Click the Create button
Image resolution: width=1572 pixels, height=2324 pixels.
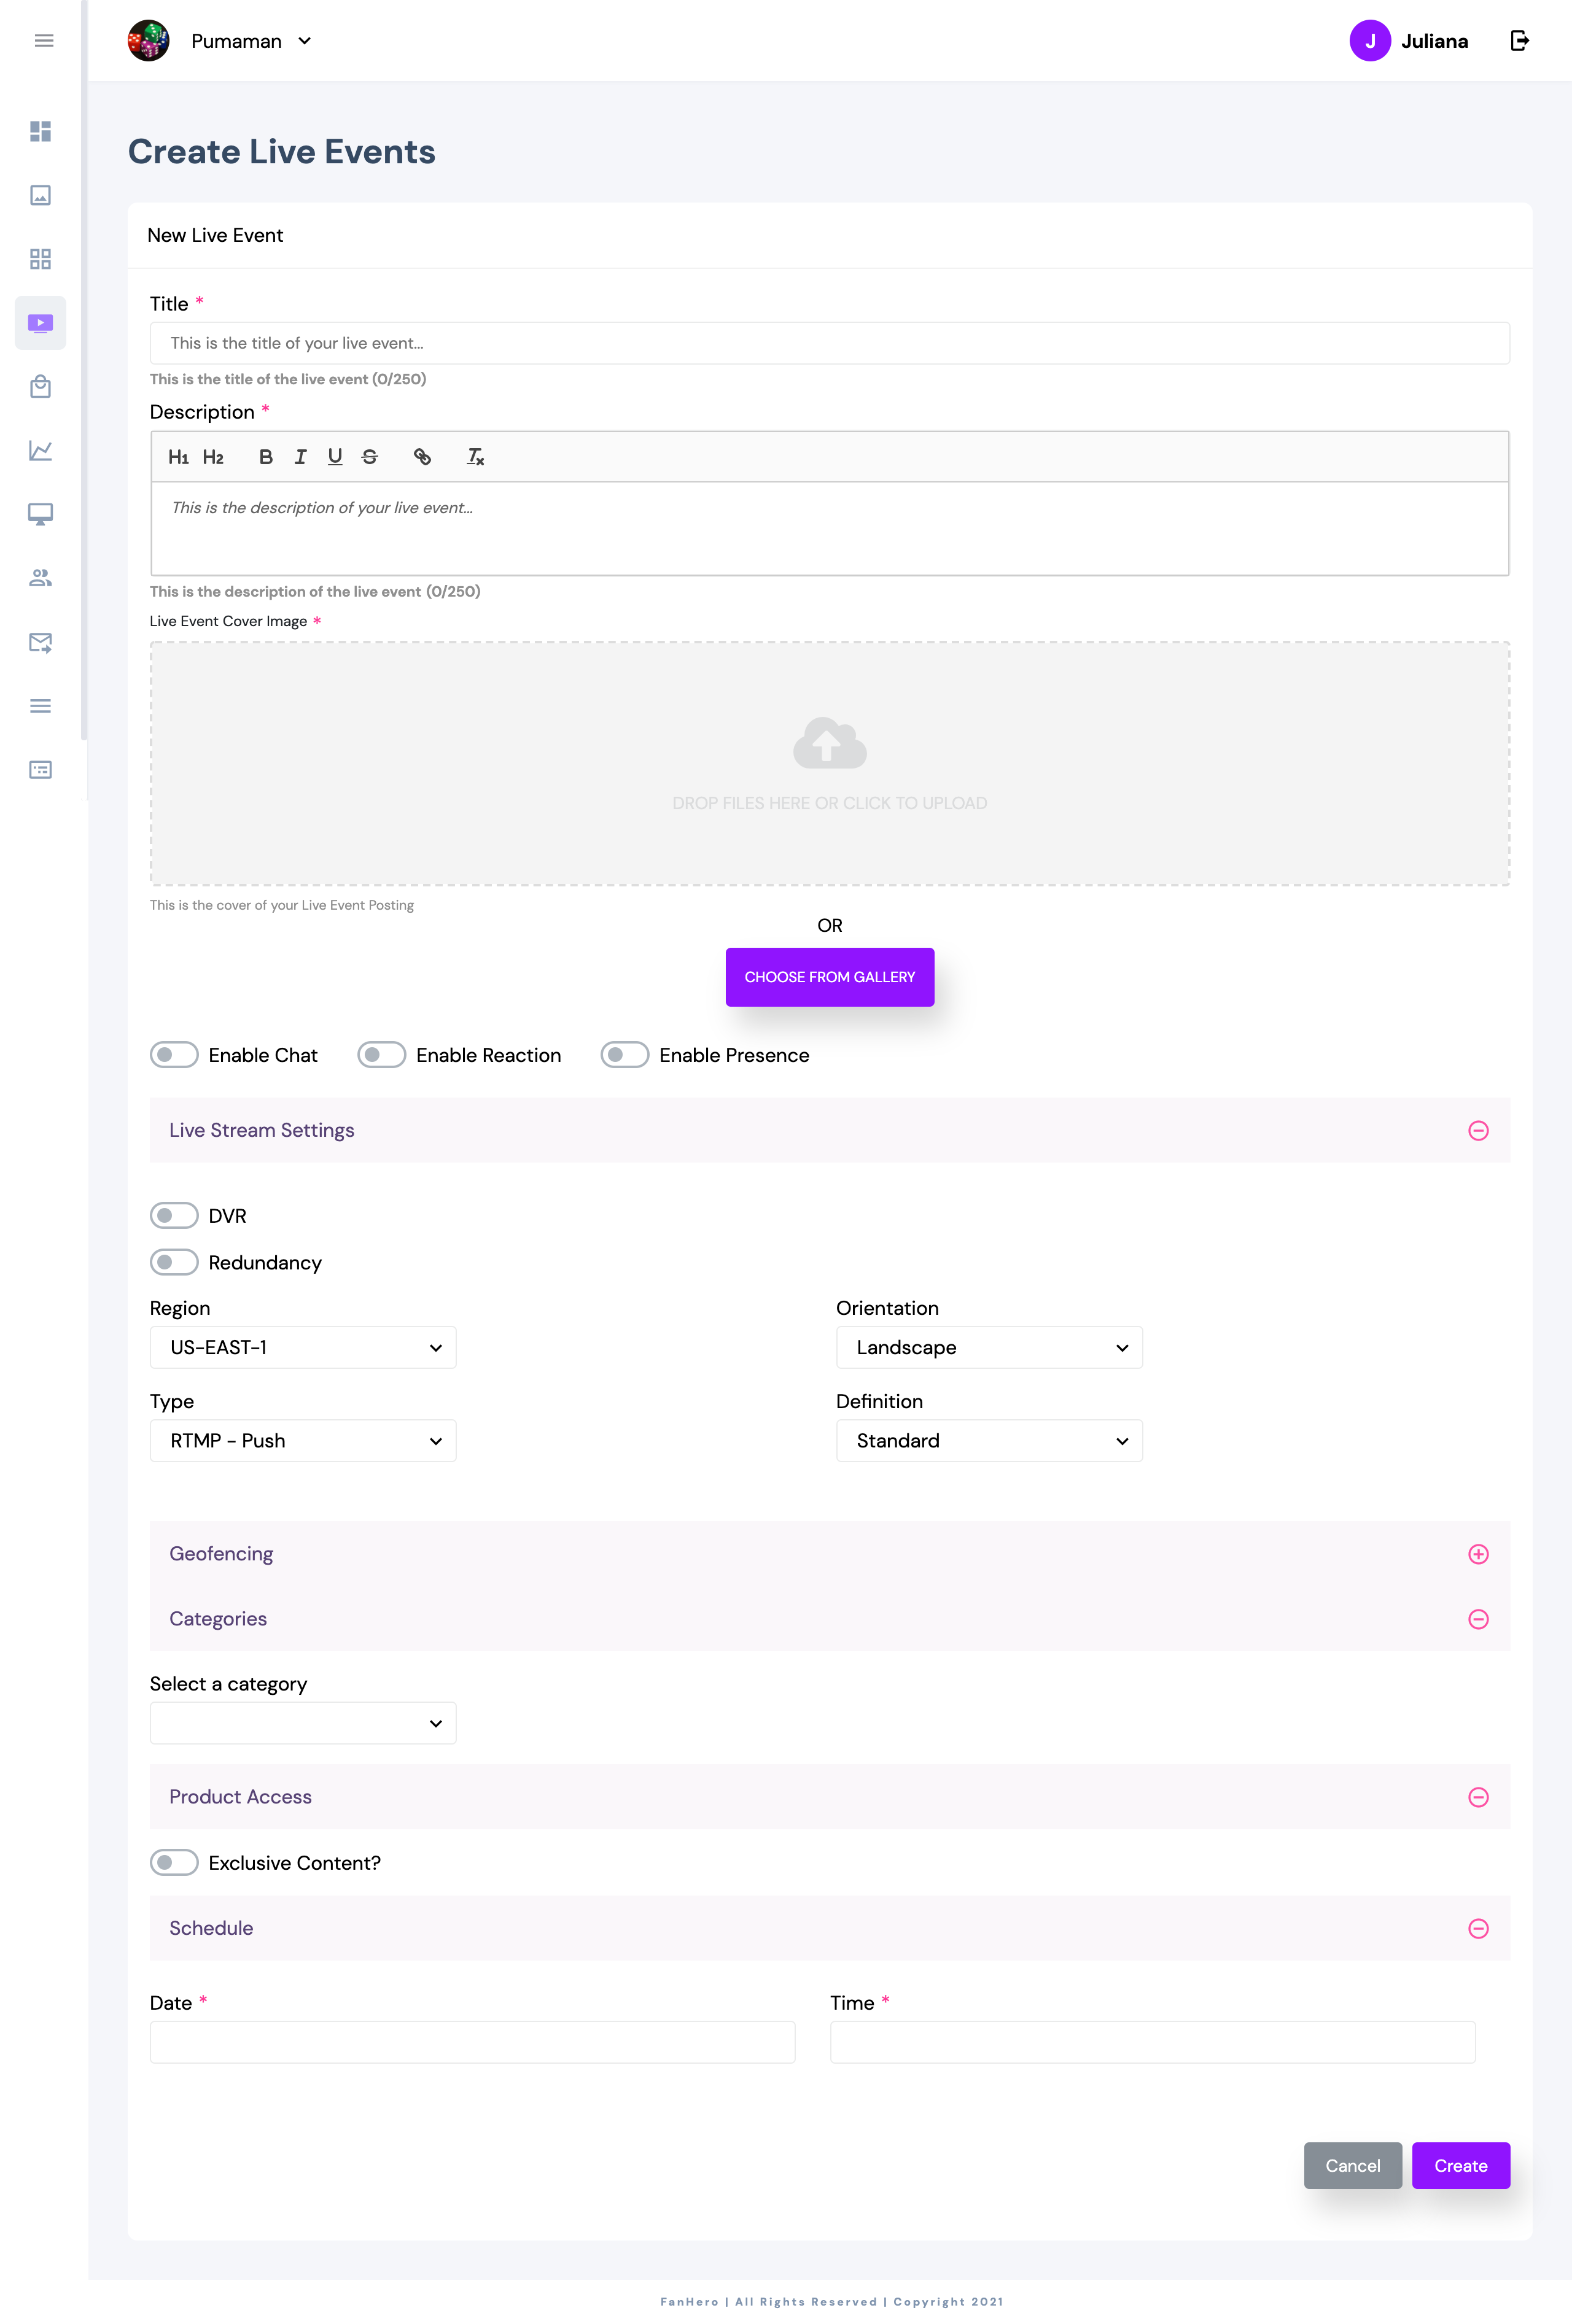click(x=1460, y=2166)
